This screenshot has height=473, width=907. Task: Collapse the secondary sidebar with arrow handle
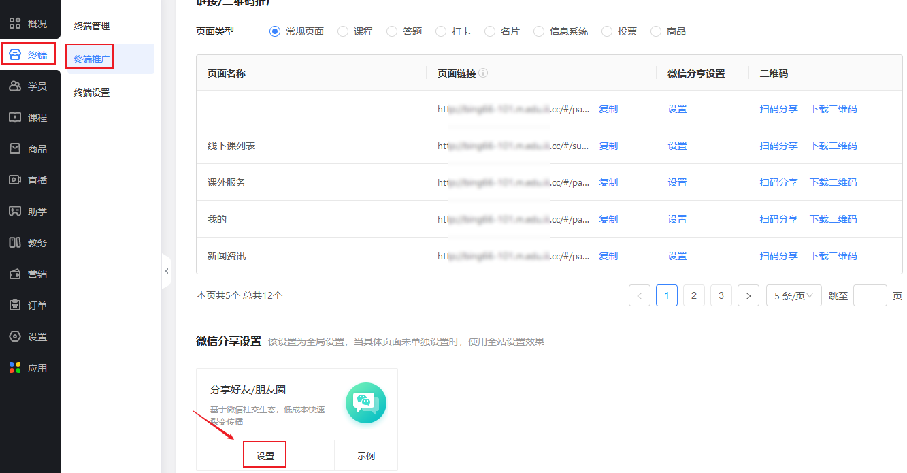(167, 271)
